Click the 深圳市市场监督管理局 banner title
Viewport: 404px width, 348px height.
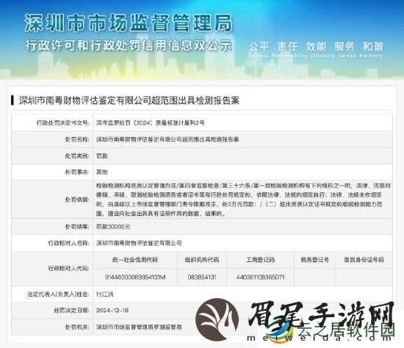(x=129, y=23)
